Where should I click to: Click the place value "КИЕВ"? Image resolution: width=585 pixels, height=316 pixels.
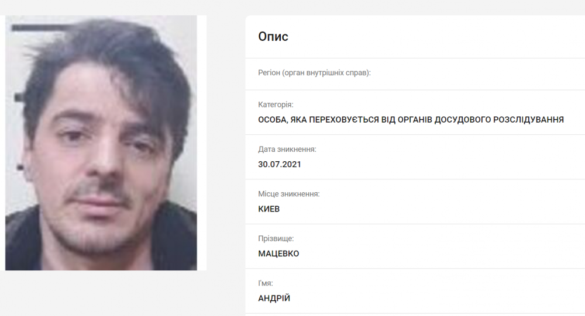pos(269,209)
